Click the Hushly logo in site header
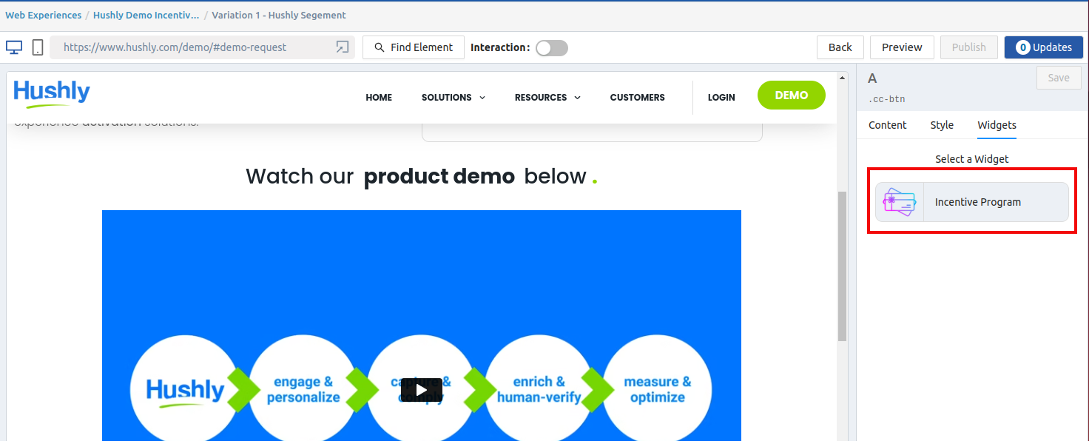Image resolution: width=1089 pixels, height=444 pixels. pos(52,95)
